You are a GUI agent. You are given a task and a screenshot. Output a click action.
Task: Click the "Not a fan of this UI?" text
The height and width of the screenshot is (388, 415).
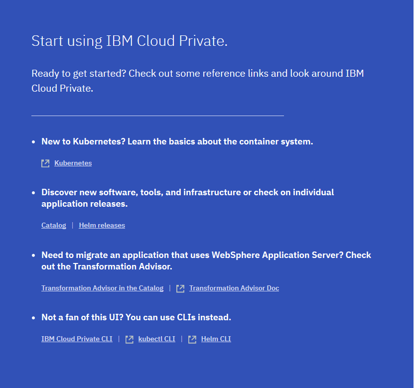coord(136,317)
